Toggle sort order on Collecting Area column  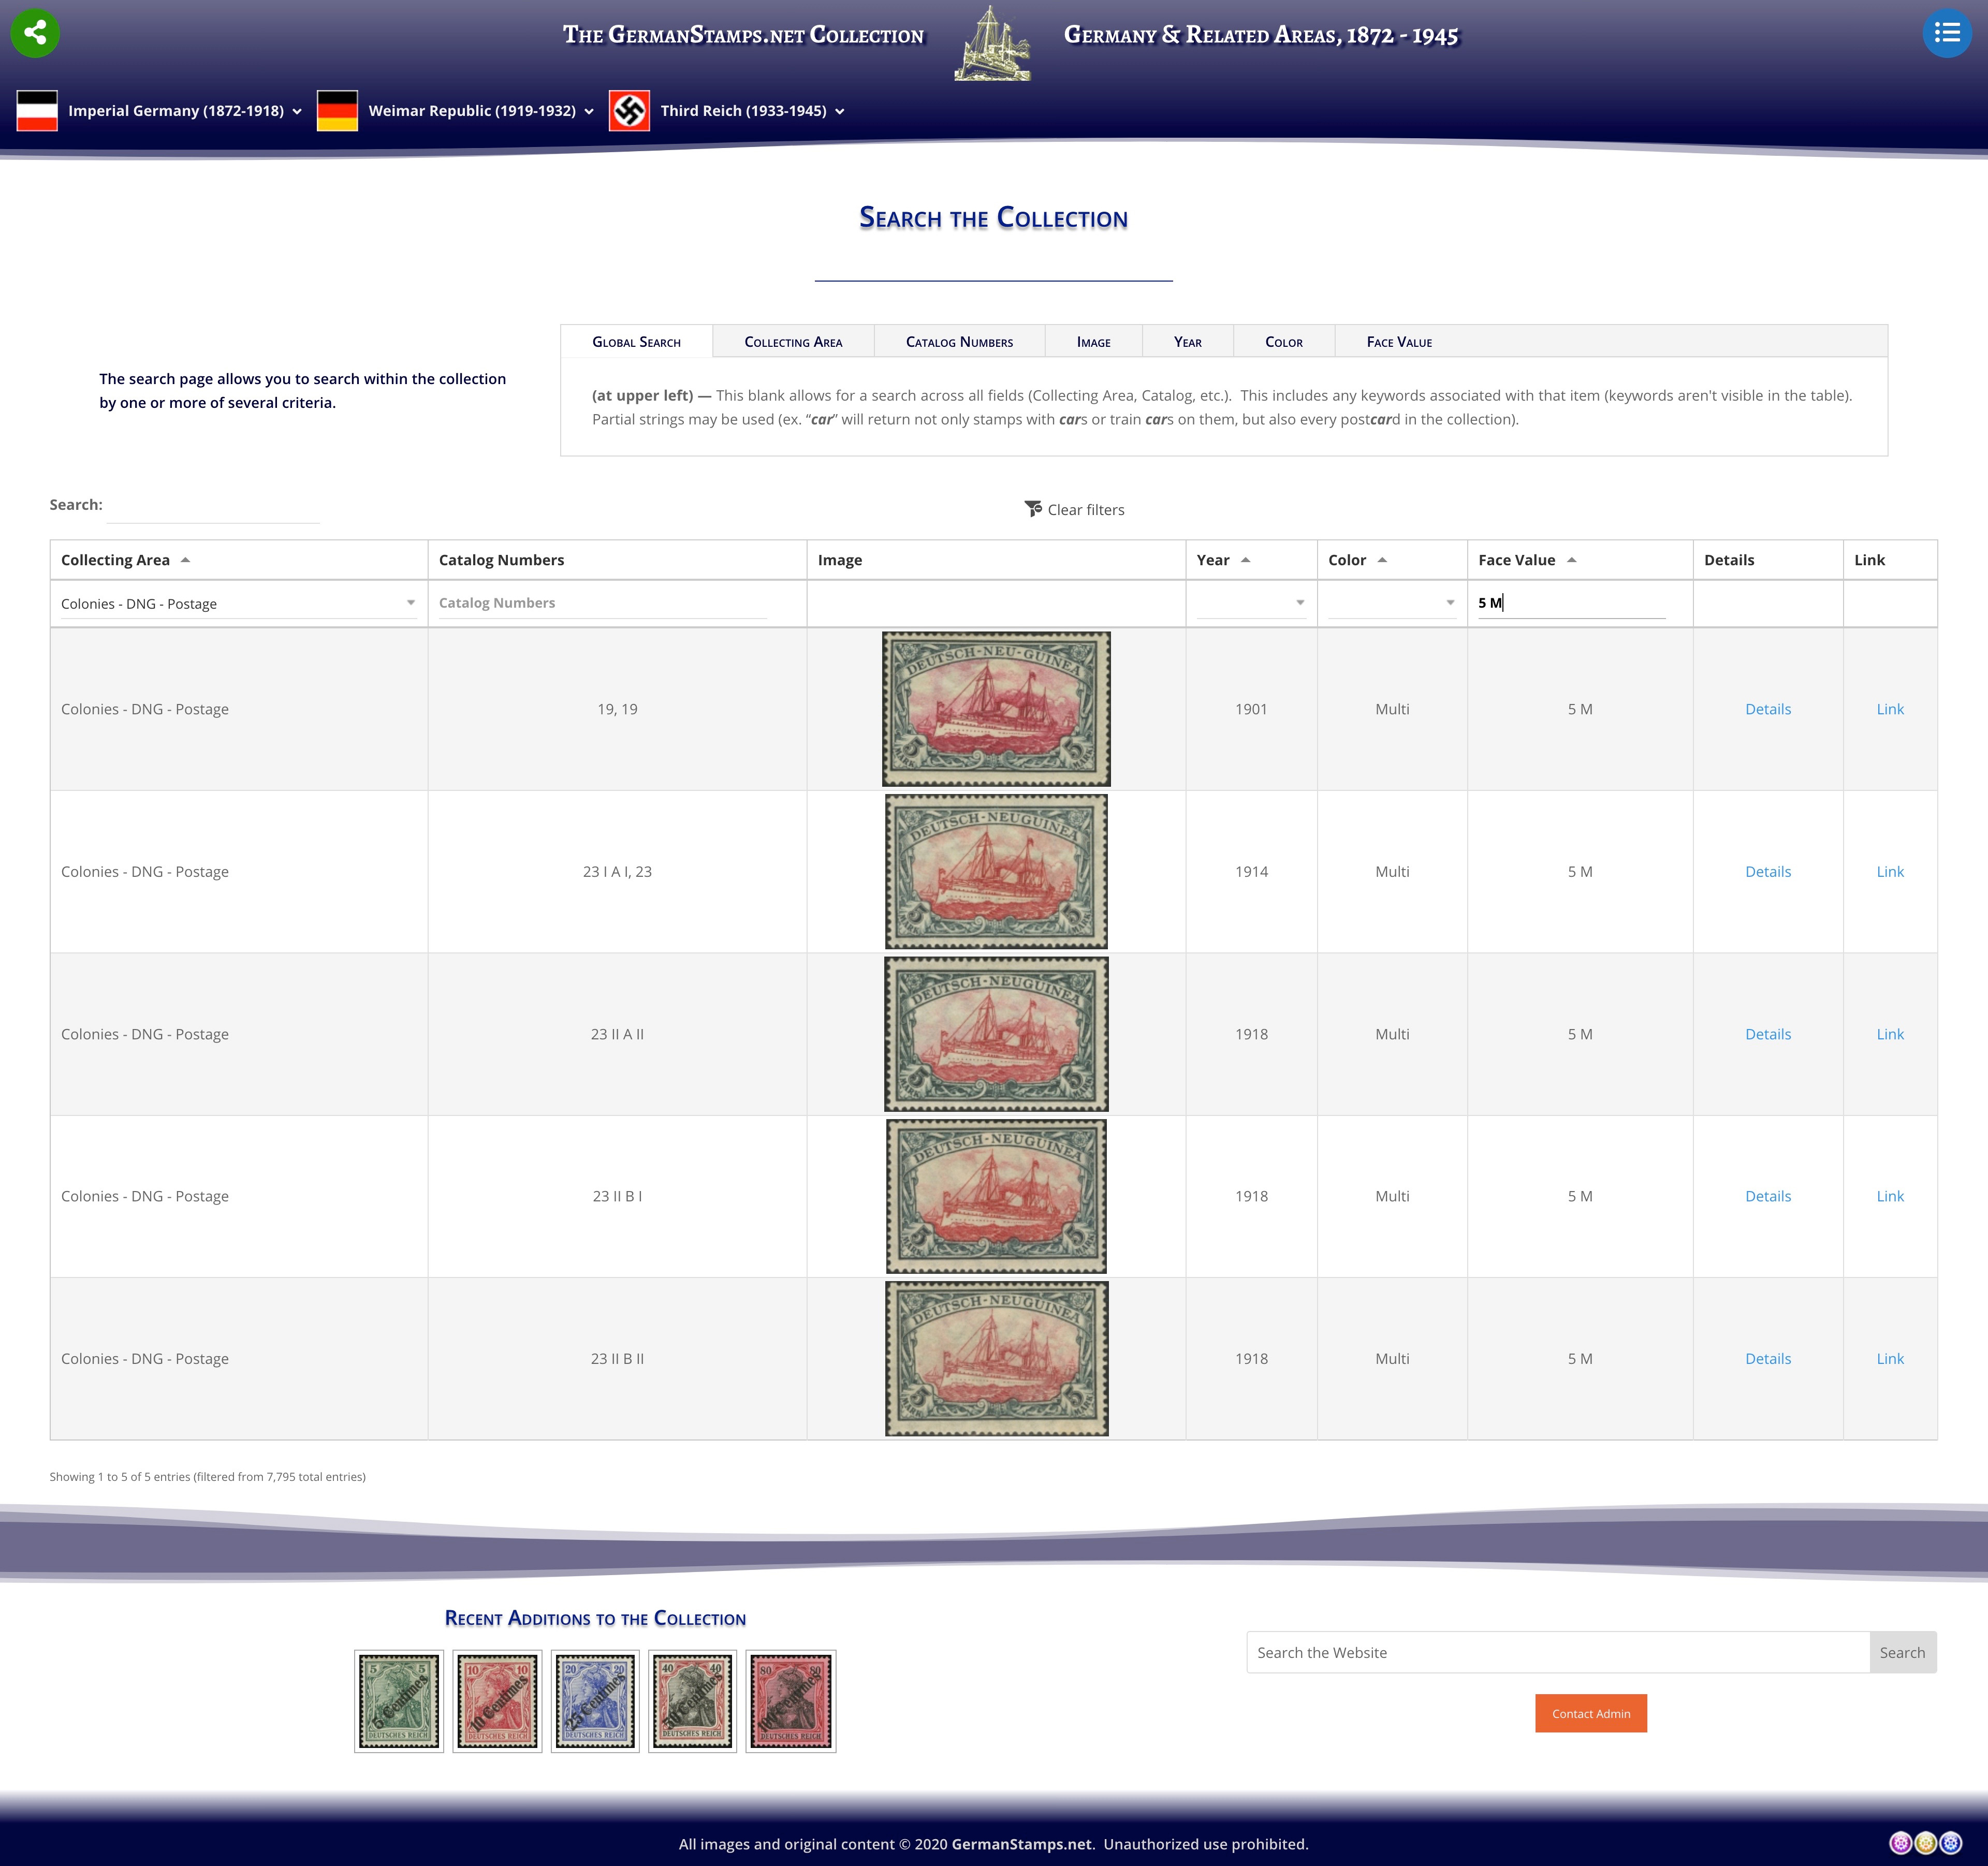click(x=186, y=560)
